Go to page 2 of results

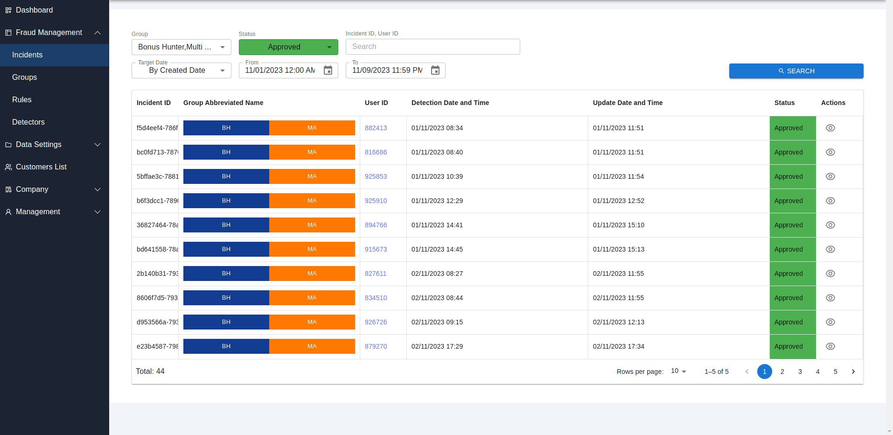click(782, 372)
